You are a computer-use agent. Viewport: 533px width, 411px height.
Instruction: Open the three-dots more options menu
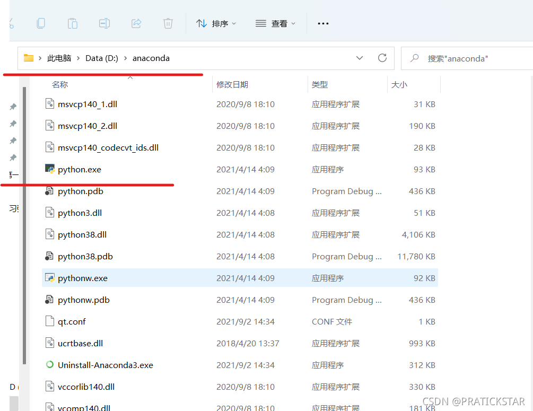[x=323, y=23]
